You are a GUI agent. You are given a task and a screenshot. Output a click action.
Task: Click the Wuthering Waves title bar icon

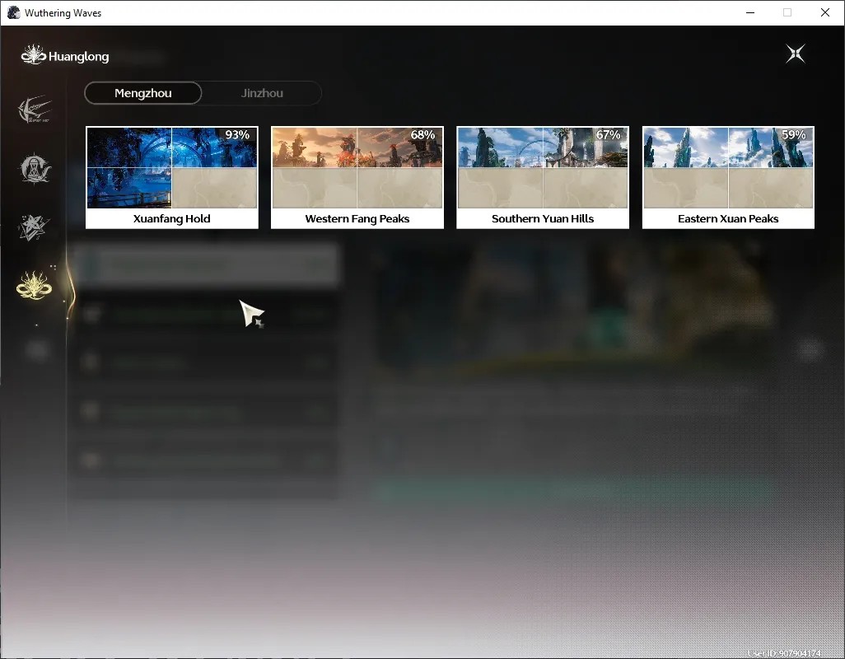pos(13,12)
